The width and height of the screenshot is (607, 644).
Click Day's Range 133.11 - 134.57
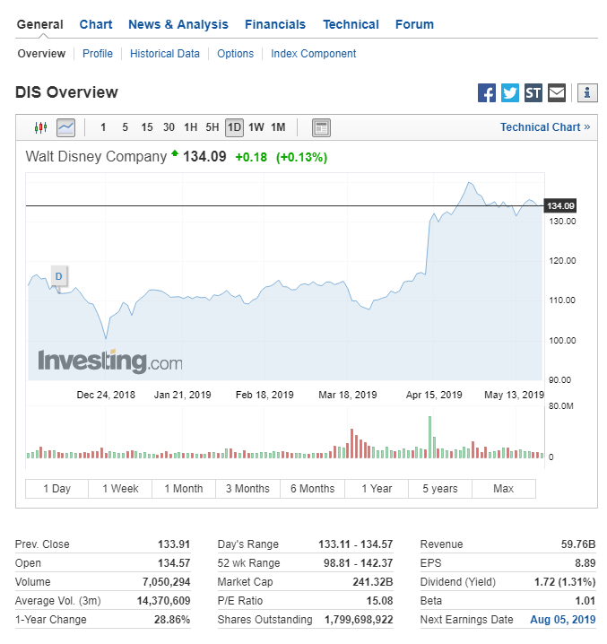(356, 544)
